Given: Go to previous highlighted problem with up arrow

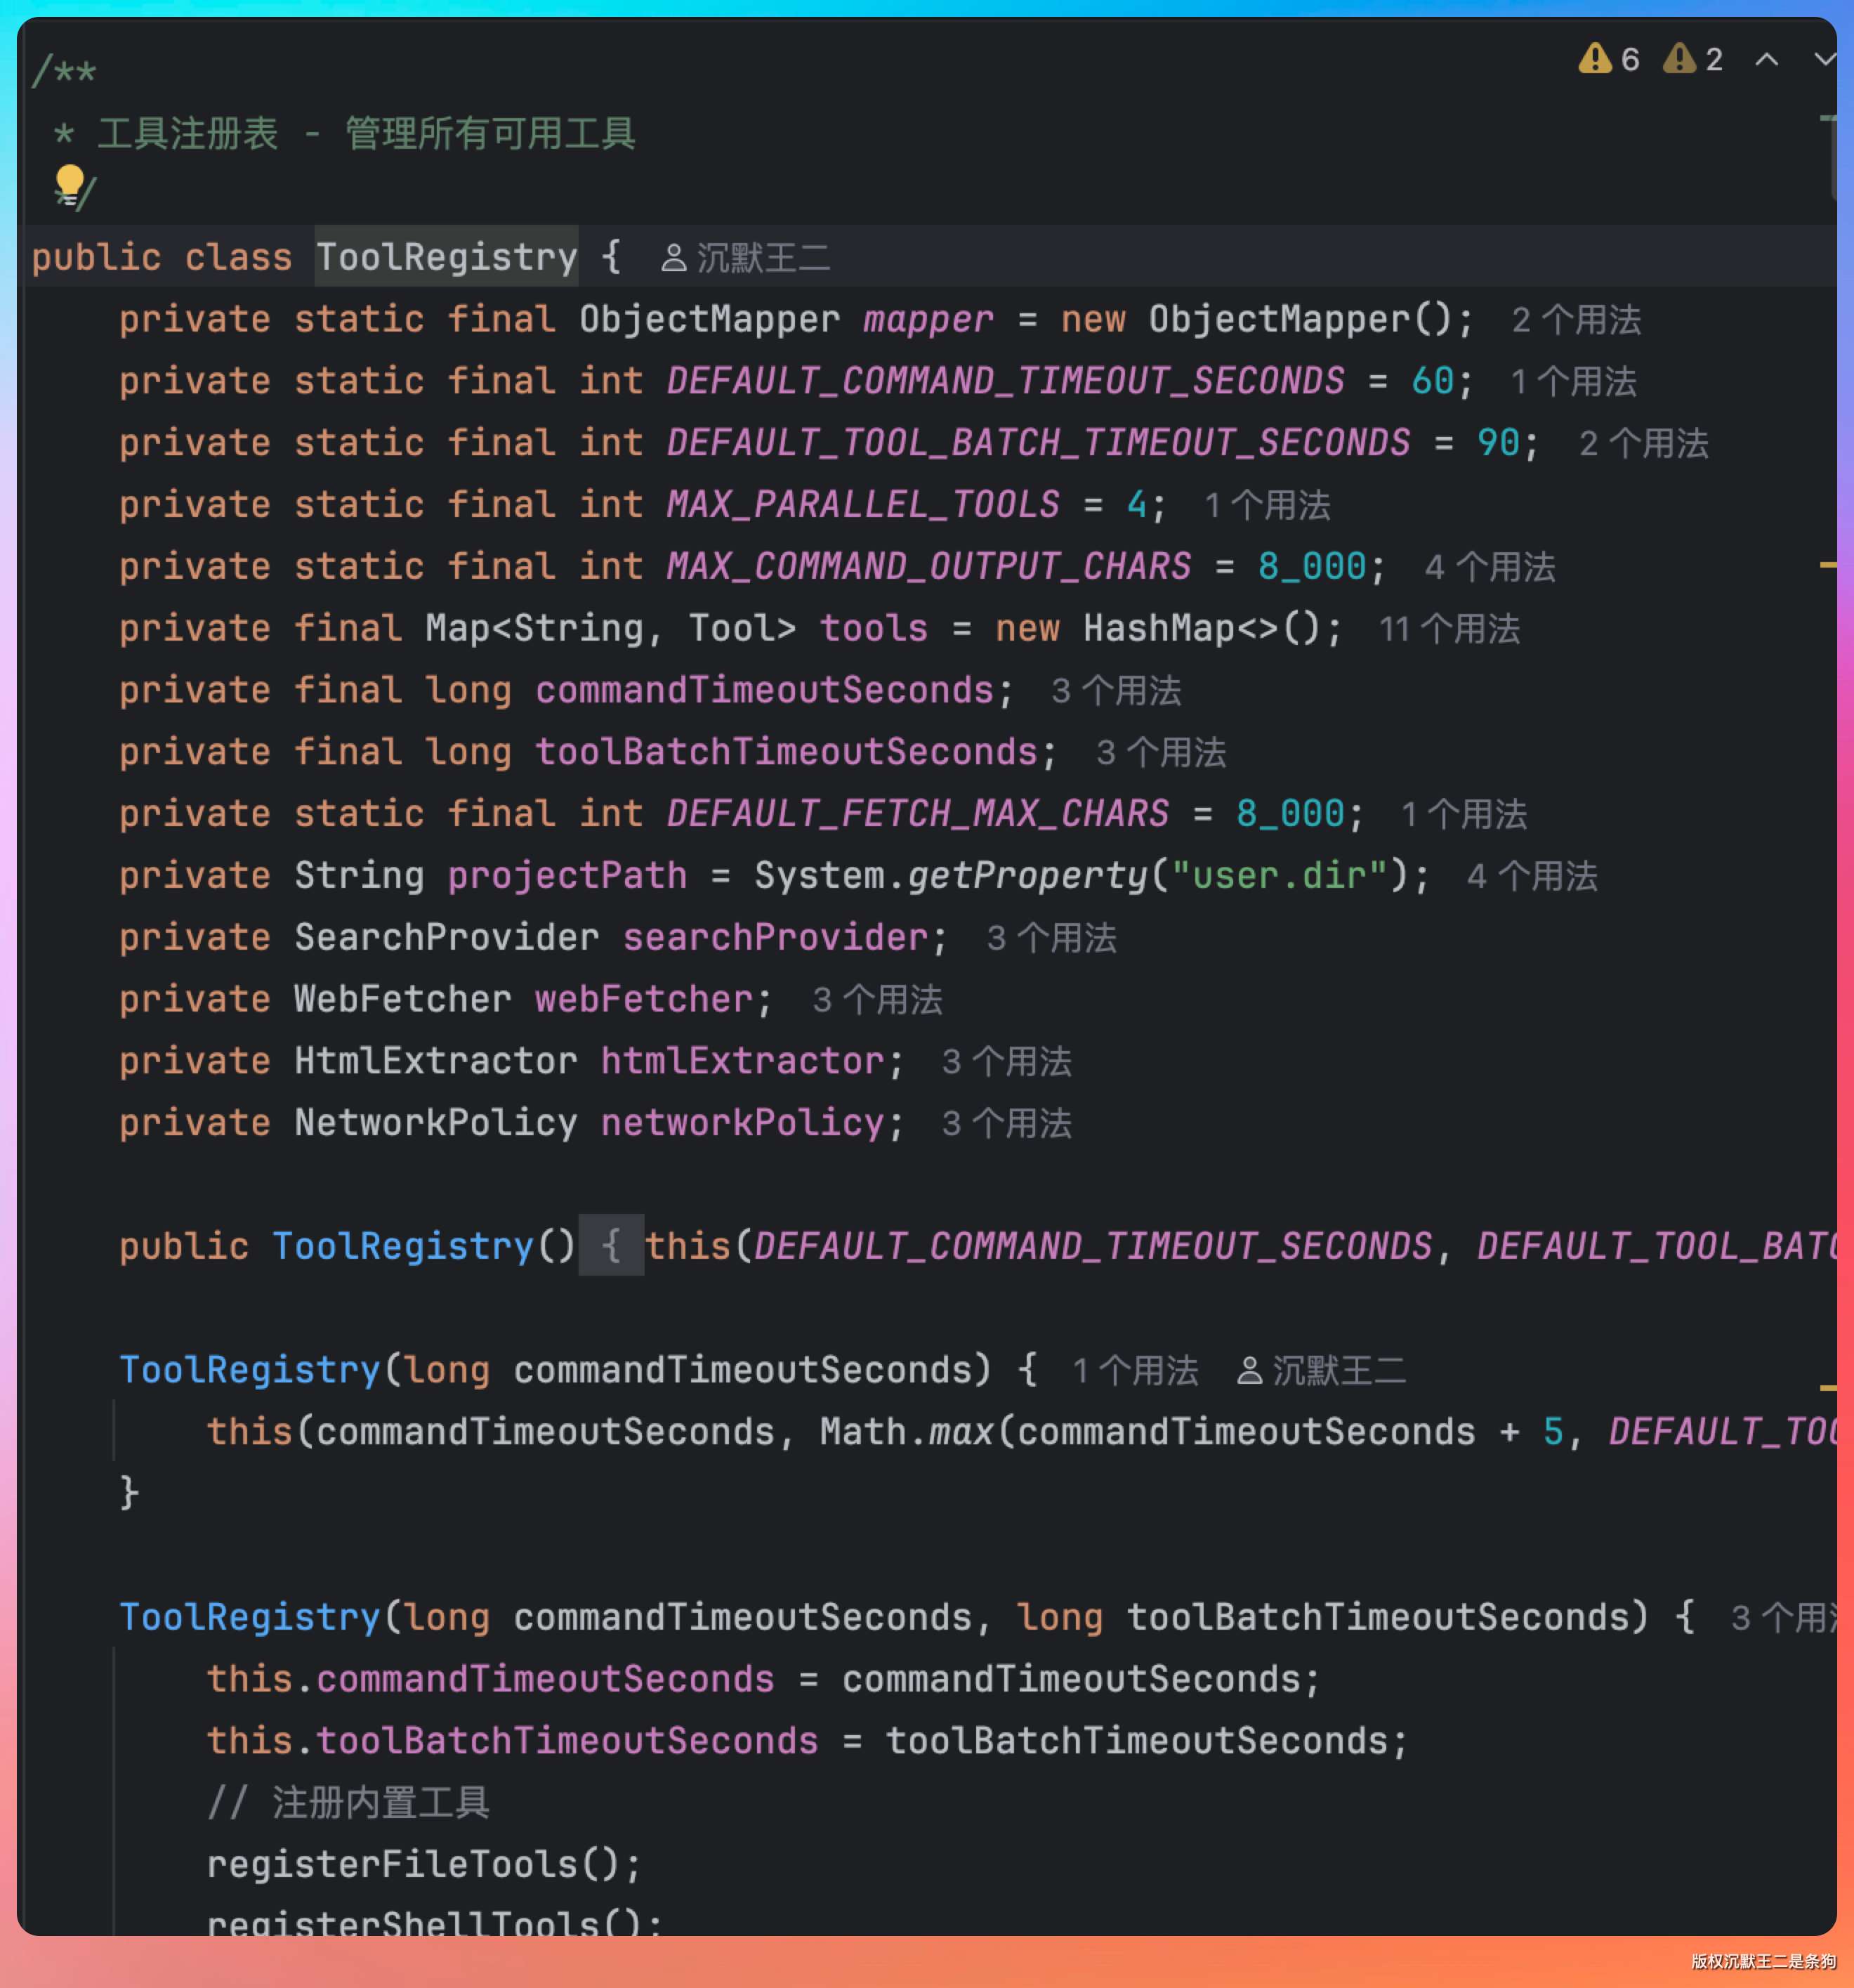Looking at the screenshot, I should pyautogui.click(x=1766, y=59).
